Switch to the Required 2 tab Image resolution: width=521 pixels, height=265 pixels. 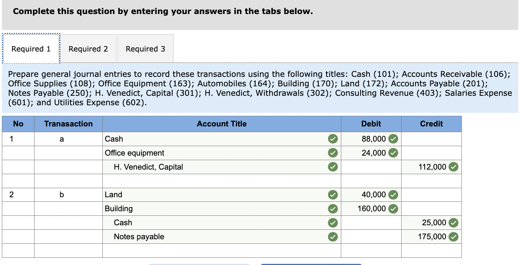[88, 48]
